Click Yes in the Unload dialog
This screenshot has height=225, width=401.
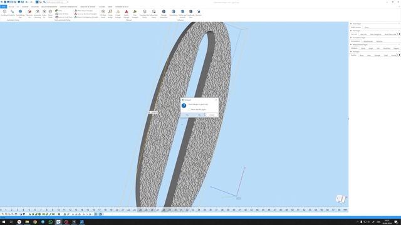187,115
